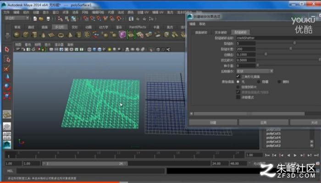Select the 'None' original surface radio
The height and width of the screenshot is (183, 321).
(x=238, y=82)
